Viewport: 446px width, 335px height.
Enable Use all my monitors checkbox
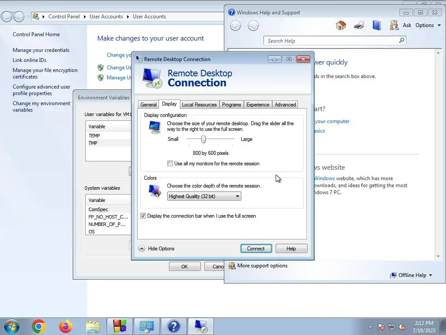click(170, 164)
